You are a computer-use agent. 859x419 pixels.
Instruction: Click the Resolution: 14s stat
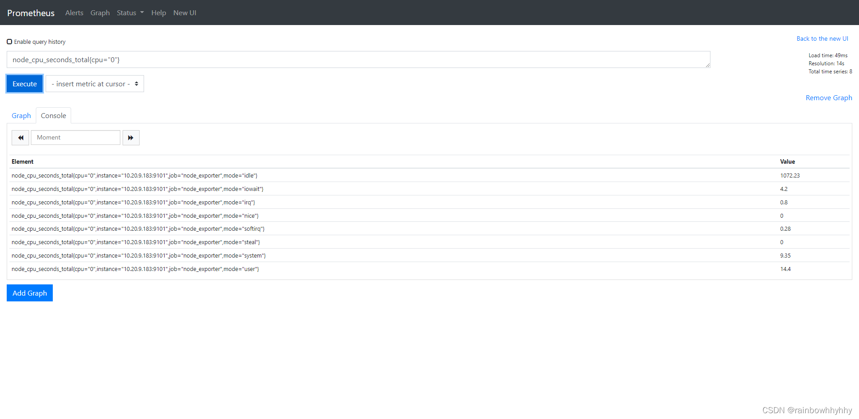pyautogui.click(x=826, y=63)
